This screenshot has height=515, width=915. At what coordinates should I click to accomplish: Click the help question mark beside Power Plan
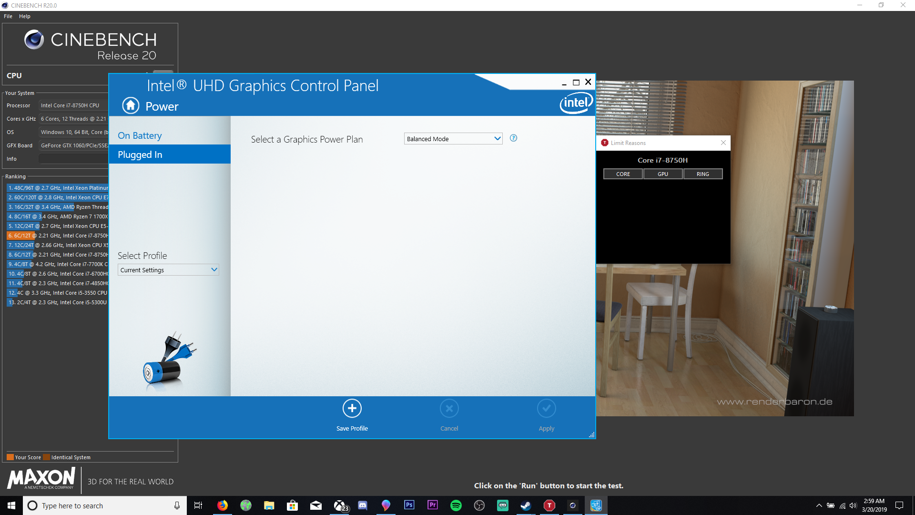pos(513,138)
